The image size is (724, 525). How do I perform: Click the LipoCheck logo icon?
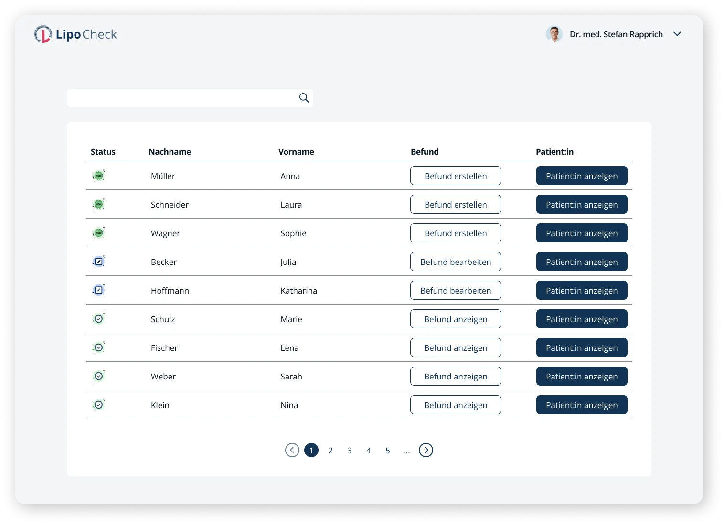(x=43, y=34)
